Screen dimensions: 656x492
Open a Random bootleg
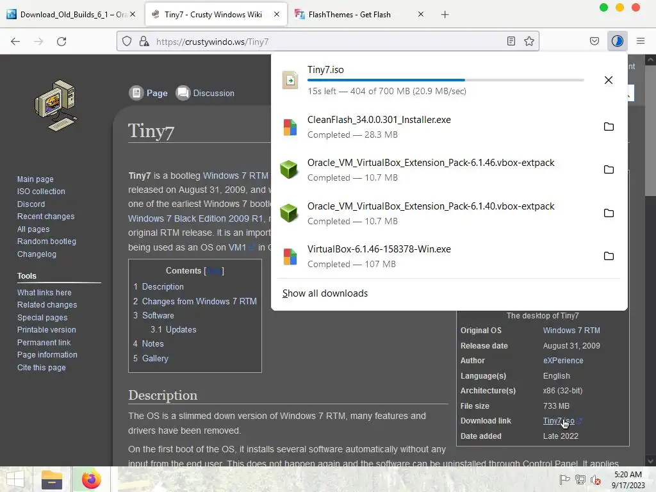tap(46, 242)
